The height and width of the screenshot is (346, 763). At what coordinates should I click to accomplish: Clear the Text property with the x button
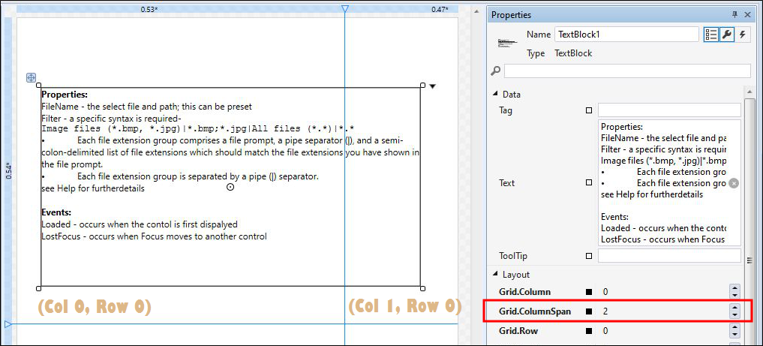734,183
